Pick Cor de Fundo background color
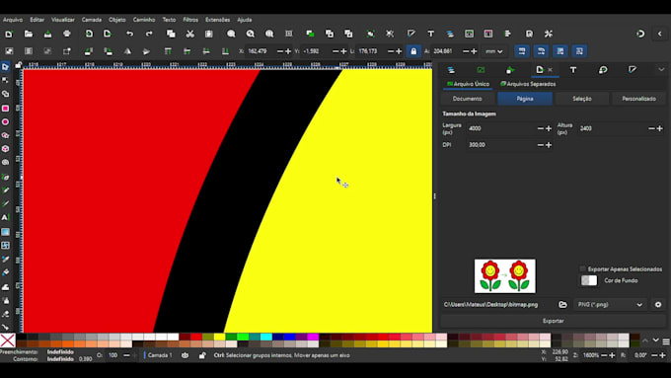The height and width of the screenshot is (378, 671). [589, 280]
